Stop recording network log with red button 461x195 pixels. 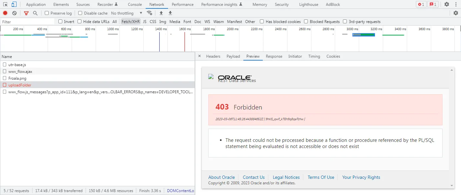click(5, 13)
